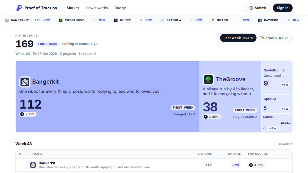308x173 pixels.
Task: Click the Notch icon in the ticker
Action: (213, 20)
